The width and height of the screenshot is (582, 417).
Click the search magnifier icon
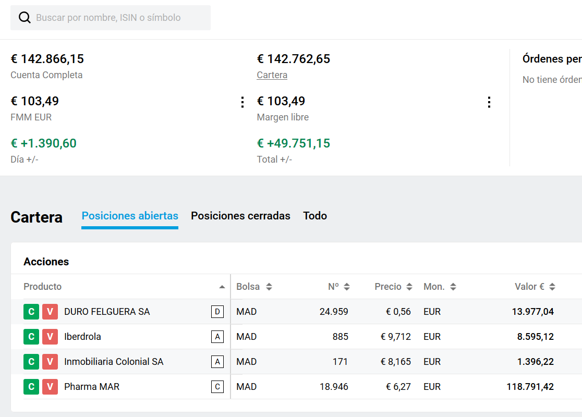[x=25, y=17]
